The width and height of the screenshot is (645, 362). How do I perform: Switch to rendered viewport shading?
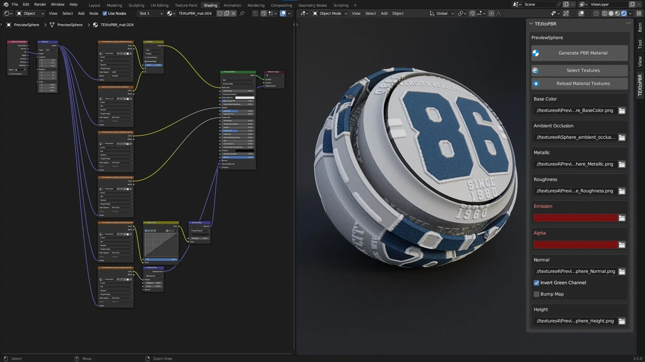pyautogui.click(x=624, y=13)
